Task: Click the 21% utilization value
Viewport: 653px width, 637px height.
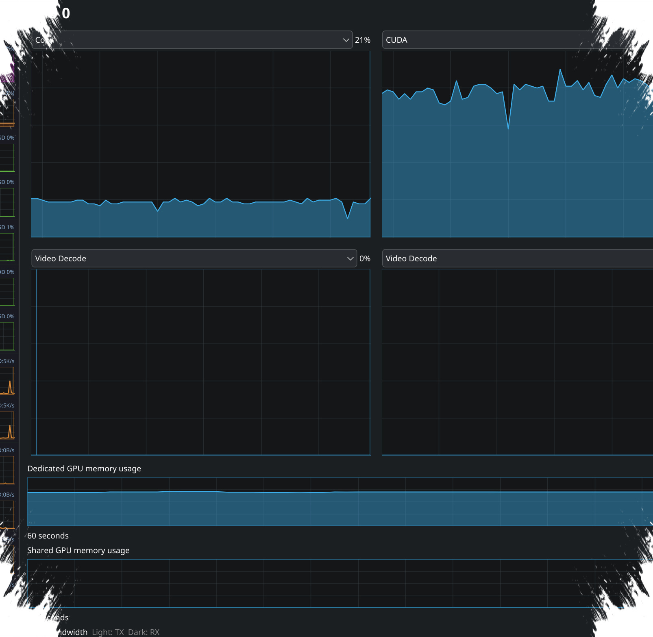Action: pyautogui.click(x=363, y=40)
